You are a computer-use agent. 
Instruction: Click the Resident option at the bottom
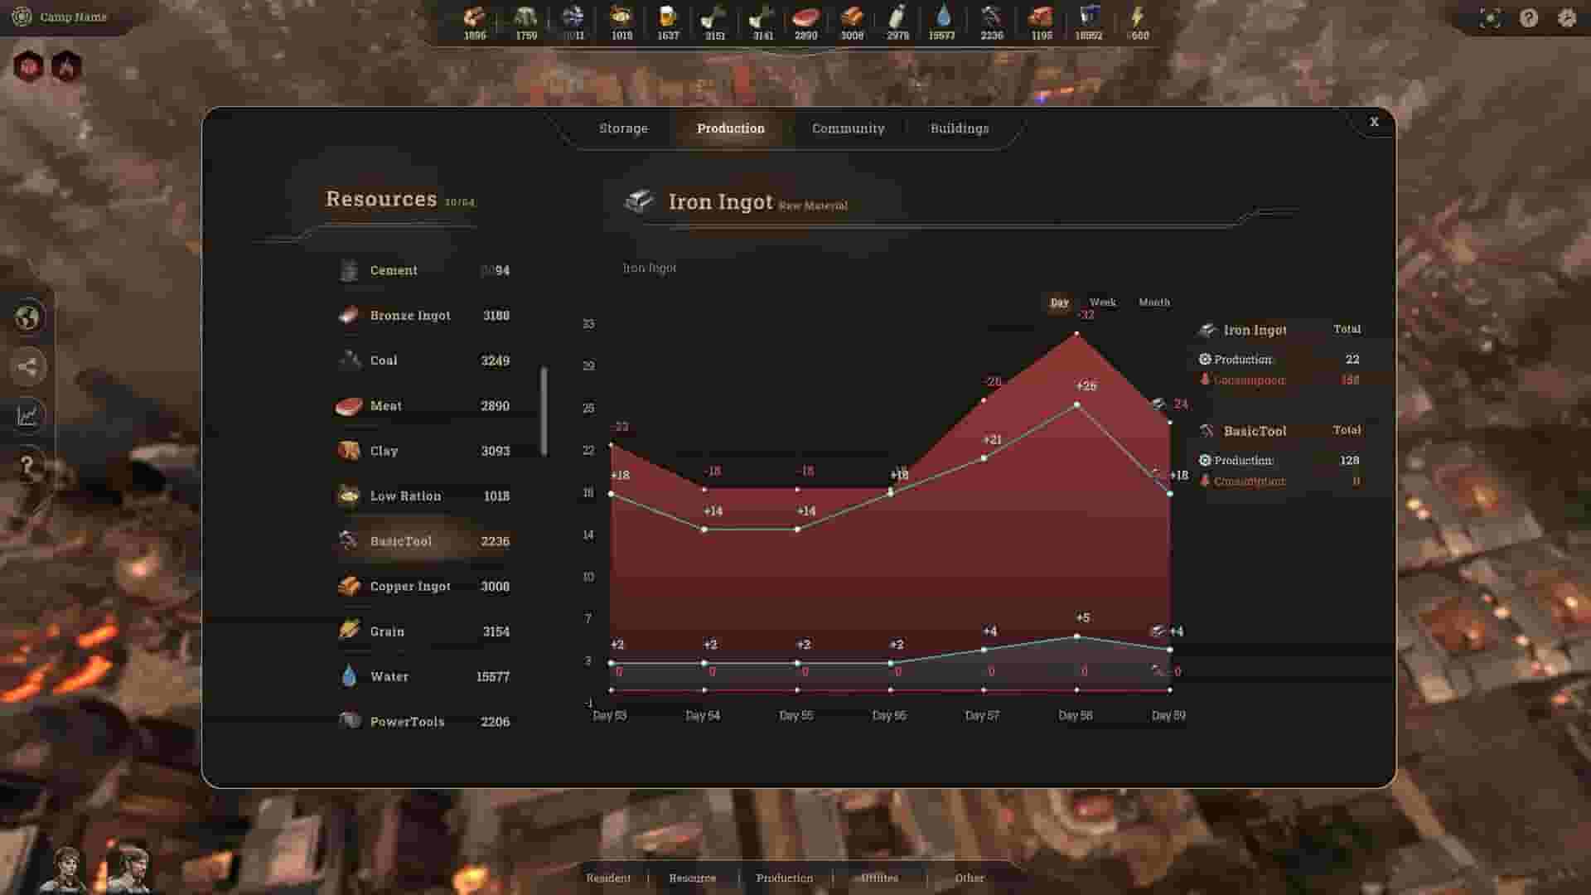point(608,878)
